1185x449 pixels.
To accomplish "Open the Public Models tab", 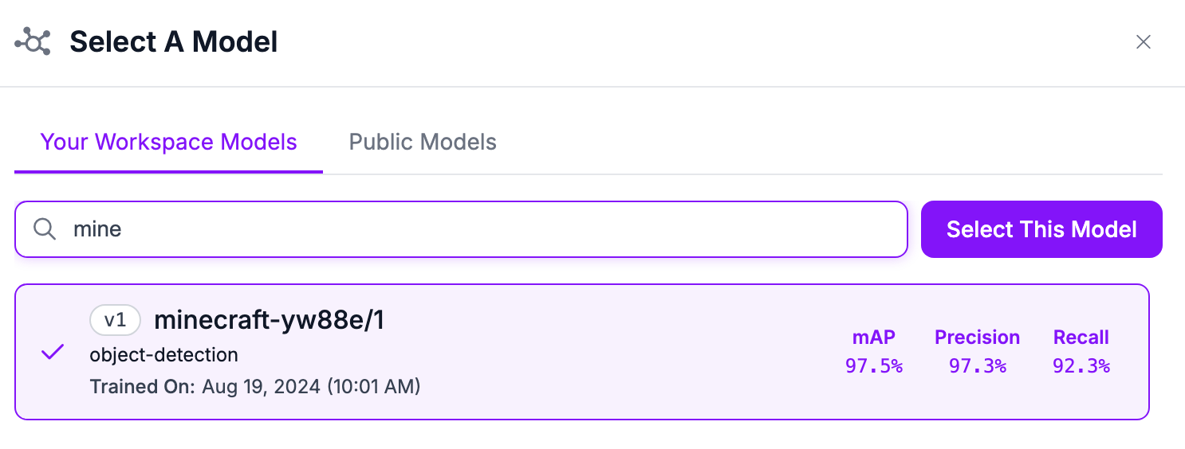I will point(423,143).
